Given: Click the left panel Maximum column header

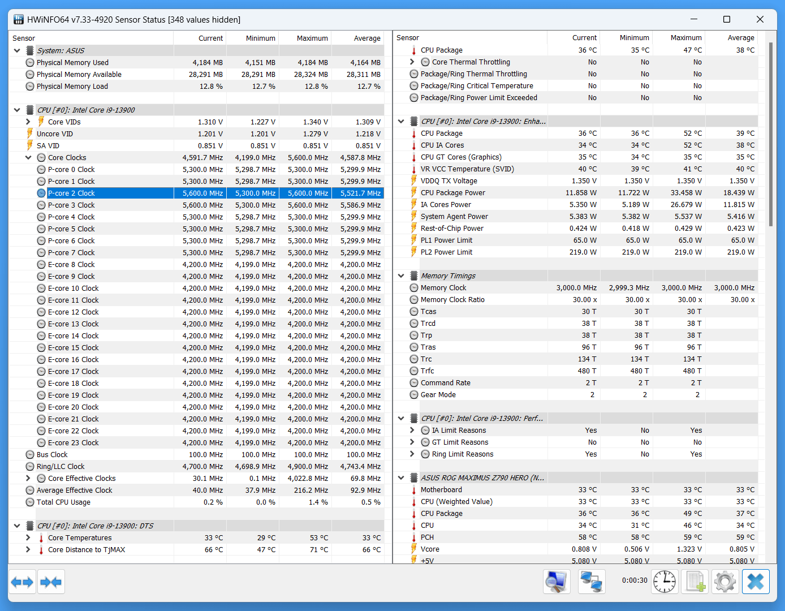Looking at the screenshot, I should (x=305, y=38).
